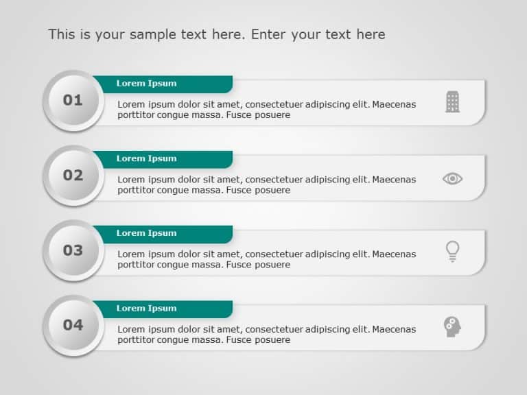Image resolution: width=527 pixels, height=395 pixels.
Task: Click the teal Lorem Ipsum heading beside 04
Action: point(147,309)
